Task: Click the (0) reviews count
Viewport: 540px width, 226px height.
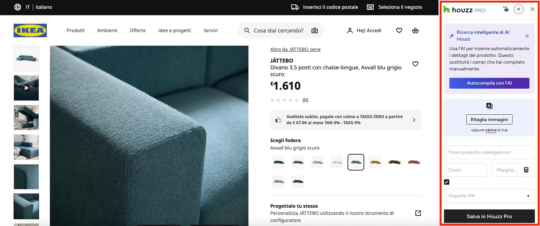Action: coord(305,100)
